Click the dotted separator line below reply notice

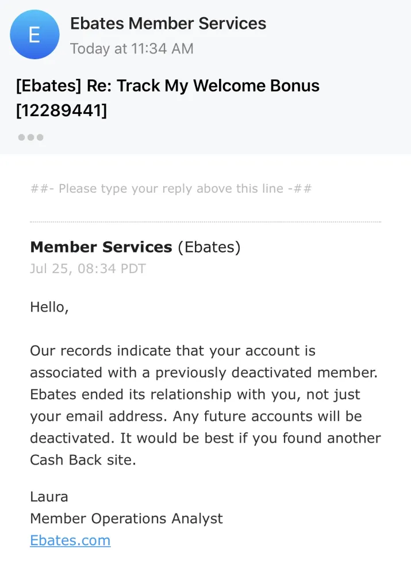[205, 221]
